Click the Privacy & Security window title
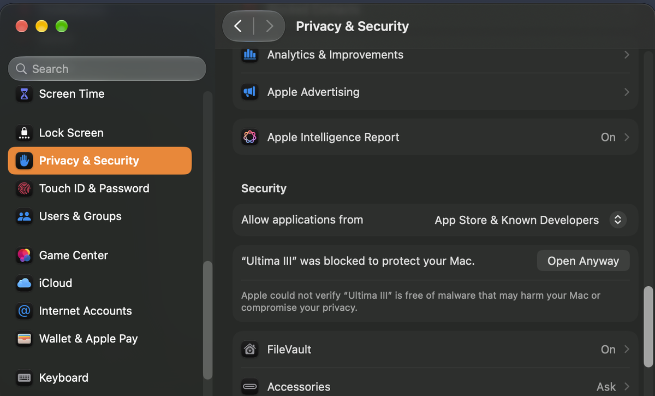This screenshot has height=396, width=655. [x=352, y=26]
